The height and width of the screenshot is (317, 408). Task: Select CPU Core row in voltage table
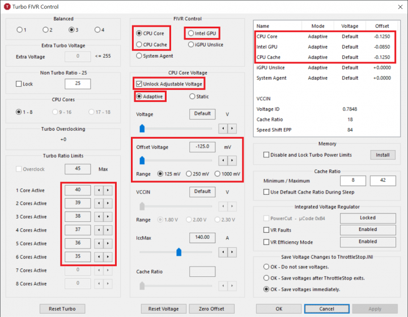[x=325, y=36]
